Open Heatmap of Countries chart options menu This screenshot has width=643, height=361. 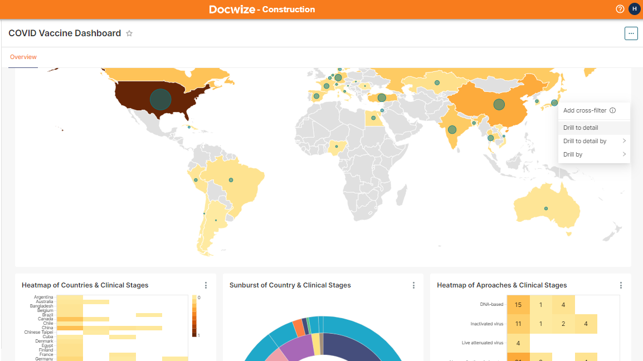tap(206, 285)
